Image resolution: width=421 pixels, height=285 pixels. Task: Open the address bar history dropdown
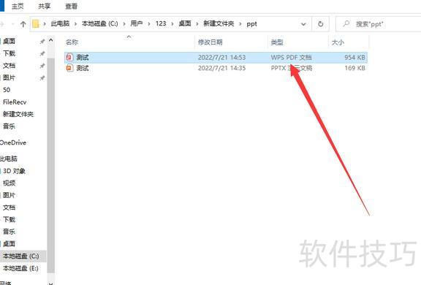pyautogui.click(x=303, y=24)
